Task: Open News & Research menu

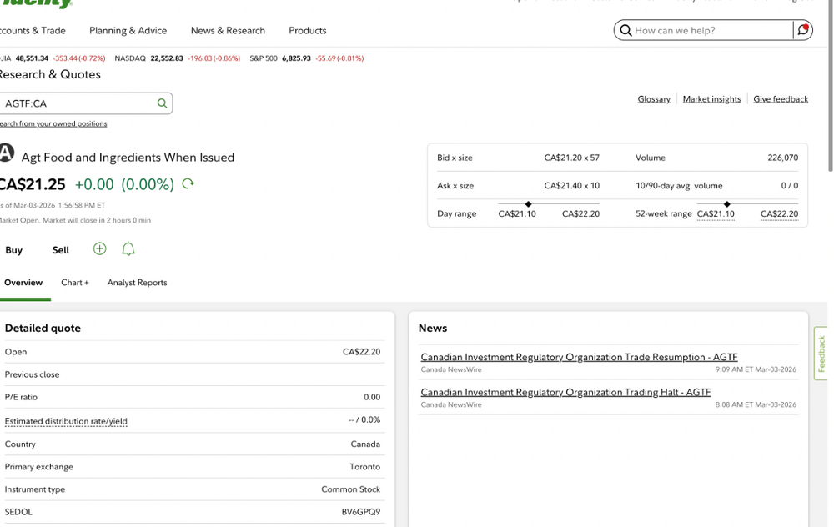Action: [x=228, y=30]
